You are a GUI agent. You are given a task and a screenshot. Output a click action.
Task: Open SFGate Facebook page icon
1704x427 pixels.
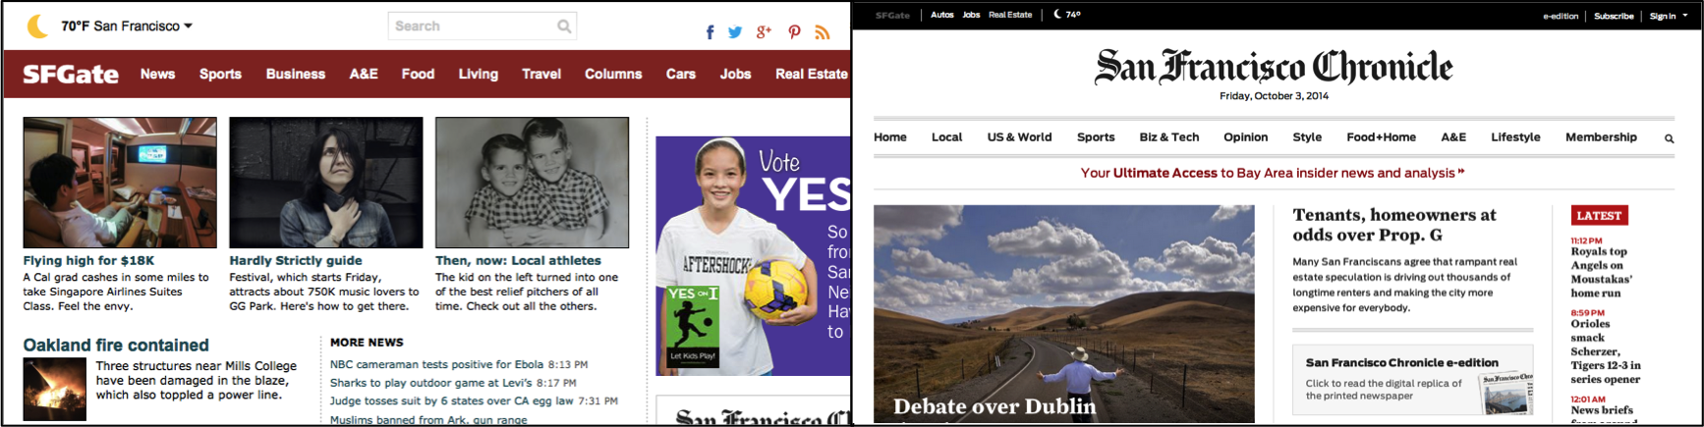coord(710,32)
